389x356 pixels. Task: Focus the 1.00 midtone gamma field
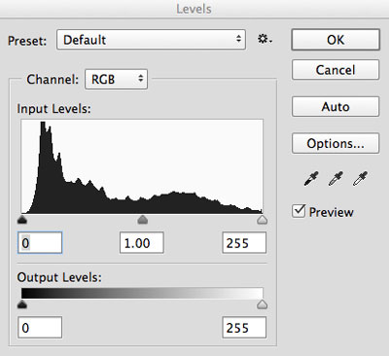[x=142, y=242]
